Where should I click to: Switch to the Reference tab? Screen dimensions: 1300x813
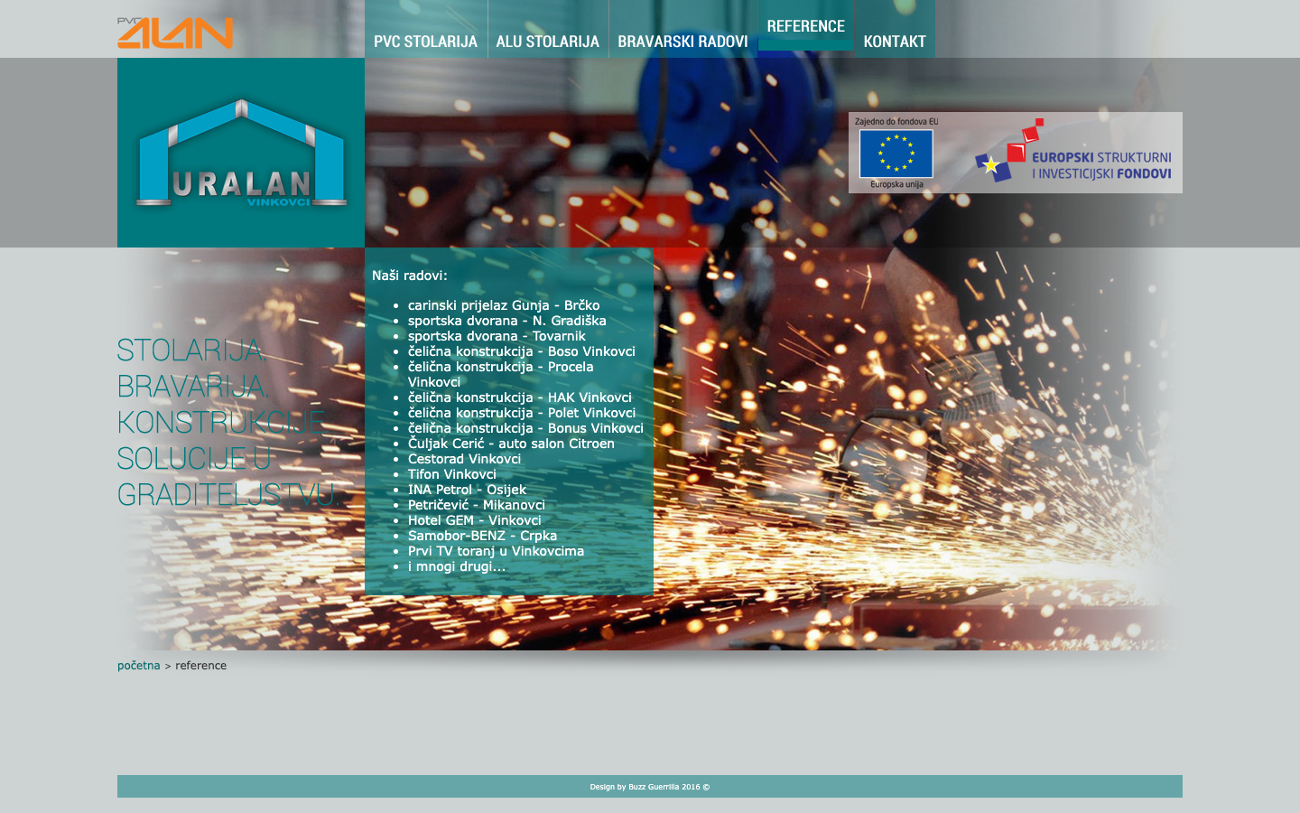[x=805, y=27]
